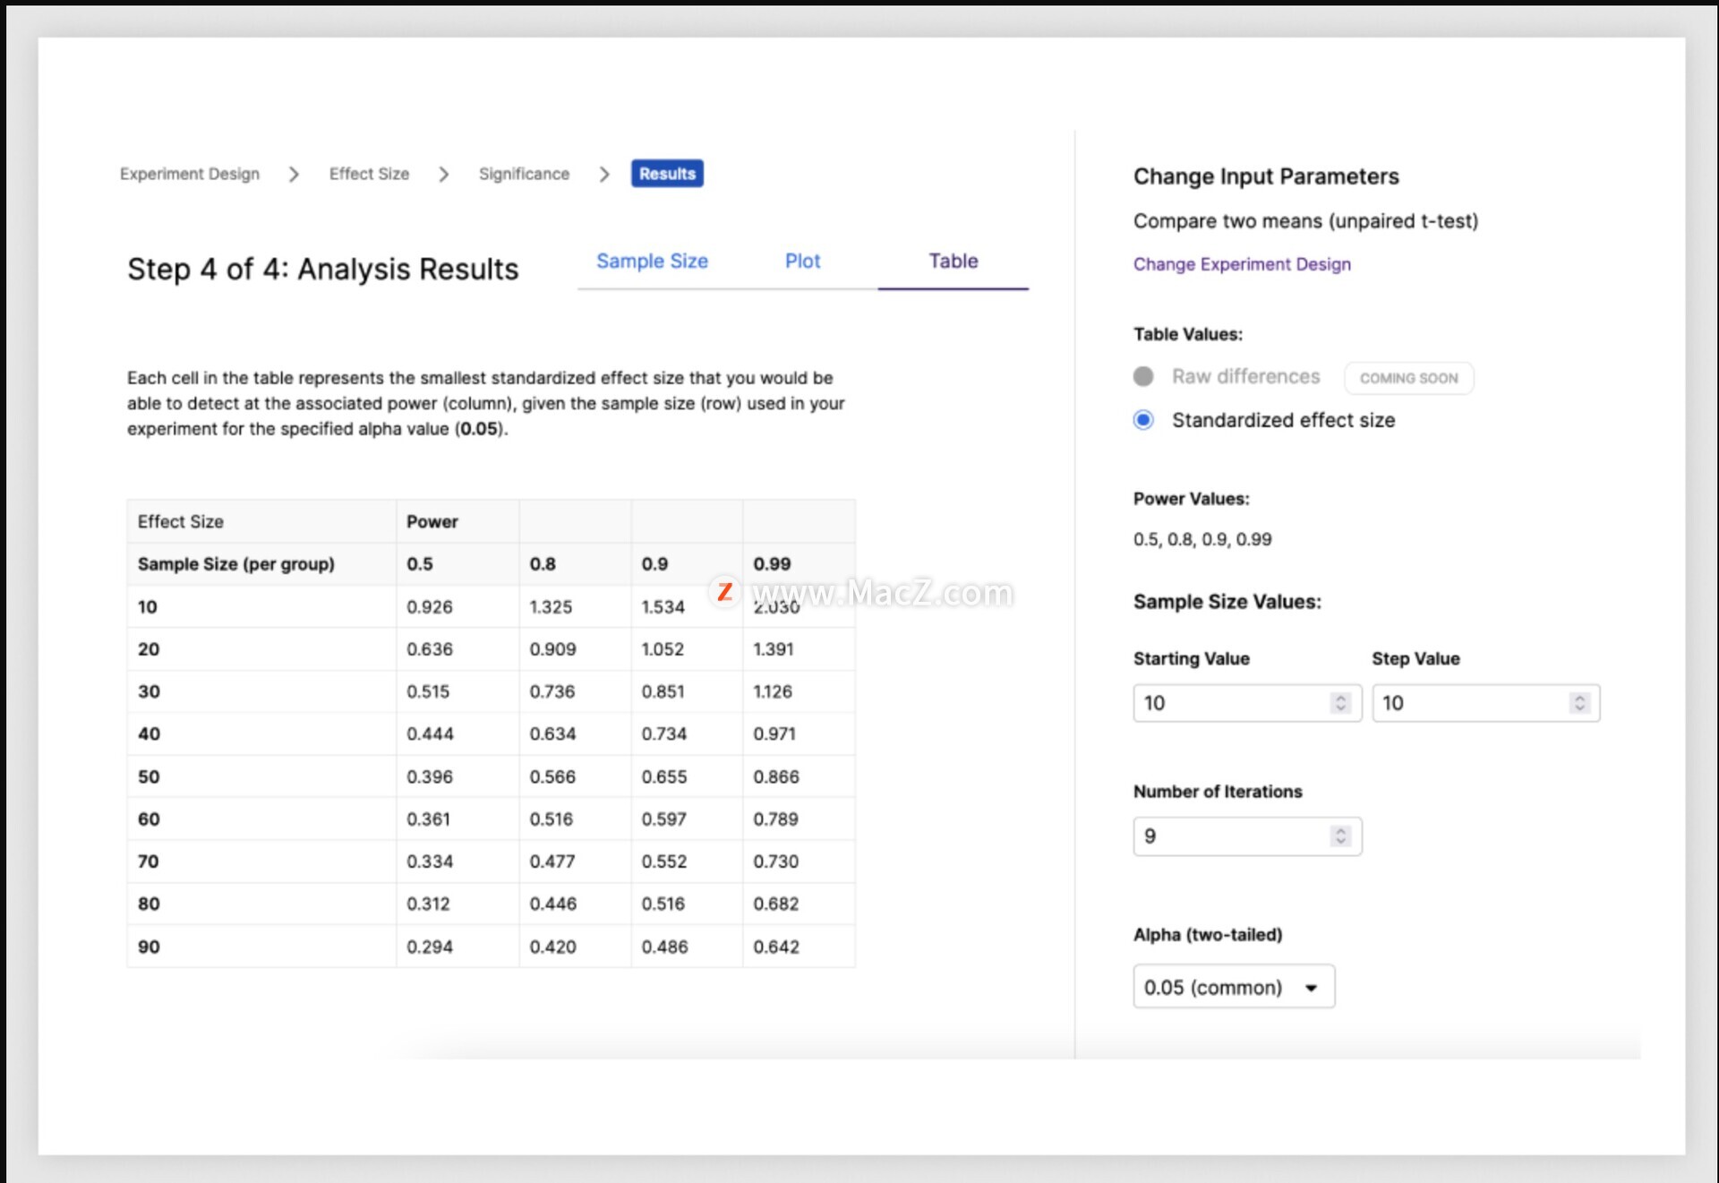
Task: Switch to the Plot tab
Action: pos(802,261)
